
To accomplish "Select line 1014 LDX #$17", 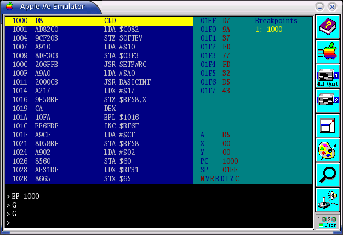I will pyautogui.click(x=99, y=91).
